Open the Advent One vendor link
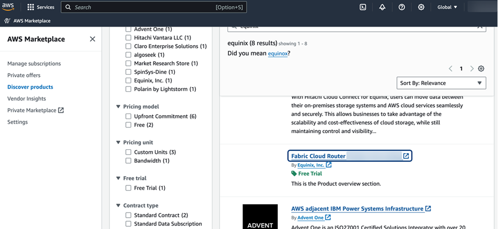Screen dimensions: 498x229 pos(310,218)
